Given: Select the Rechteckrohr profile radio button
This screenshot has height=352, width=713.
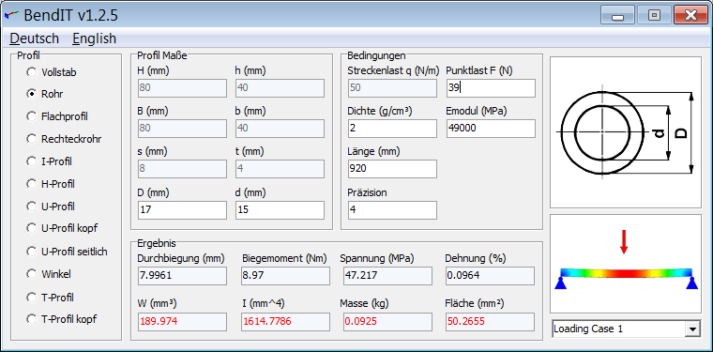Looking at the screenshot, I should tap(31, 139).
